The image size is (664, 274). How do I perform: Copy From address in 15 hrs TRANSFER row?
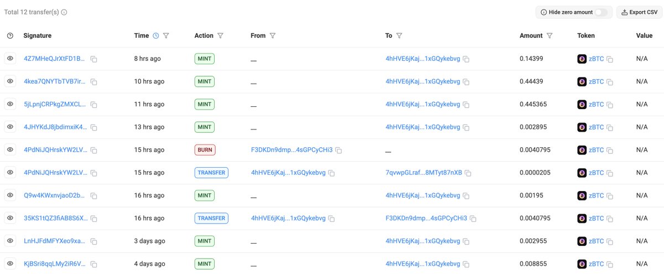332,173
